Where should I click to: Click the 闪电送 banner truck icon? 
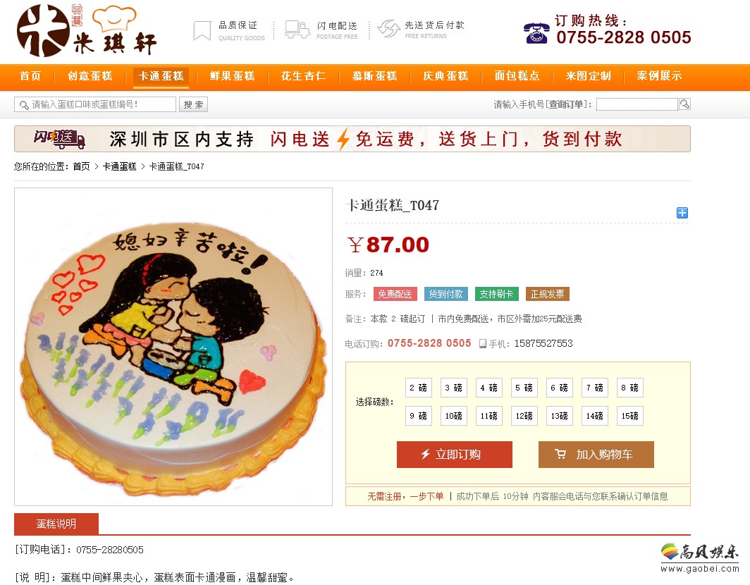[x=60, y=139]
